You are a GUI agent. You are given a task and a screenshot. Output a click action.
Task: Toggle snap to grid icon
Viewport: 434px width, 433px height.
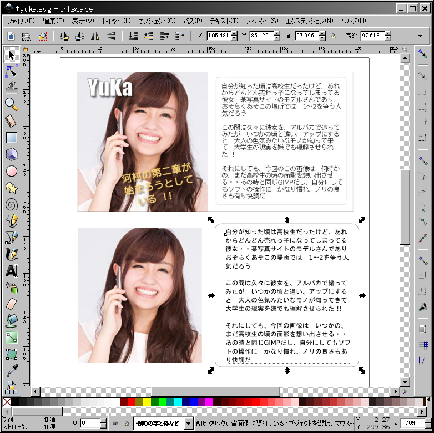pyautogui.click(x=423, y=345)
